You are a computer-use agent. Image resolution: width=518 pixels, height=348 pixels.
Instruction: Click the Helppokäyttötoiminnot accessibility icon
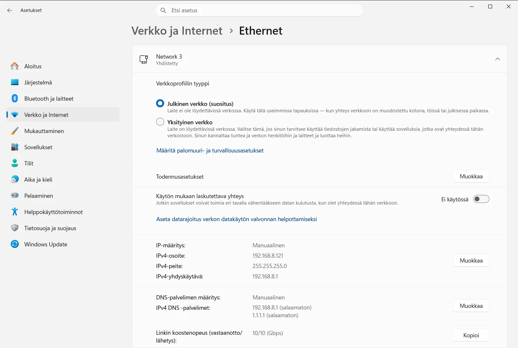(15, 212)
